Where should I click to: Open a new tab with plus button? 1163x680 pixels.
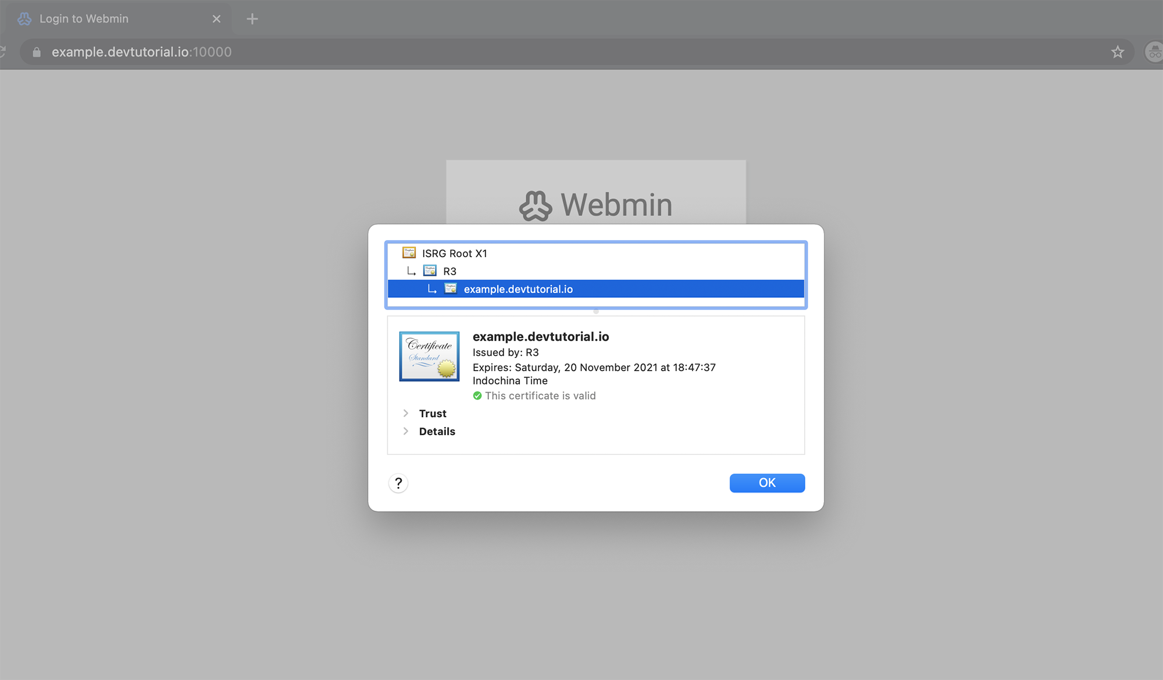252,19
